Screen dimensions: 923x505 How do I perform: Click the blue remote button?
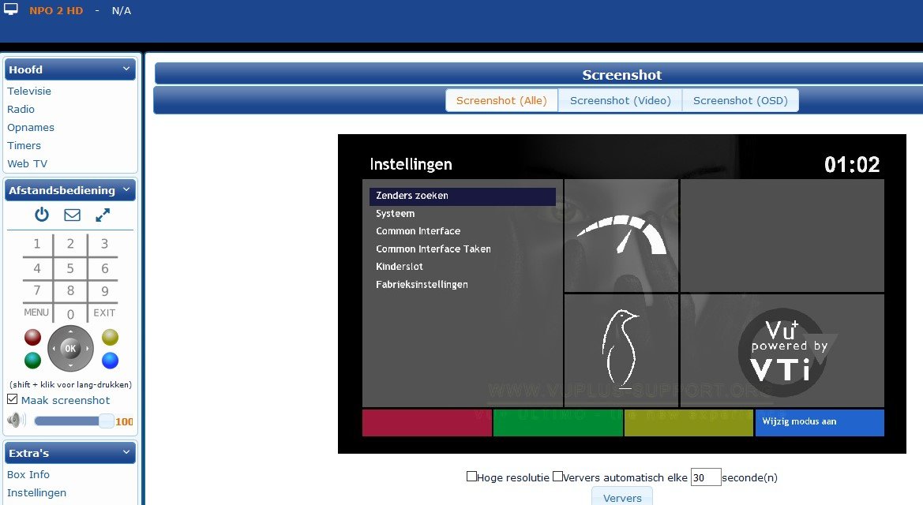(110, 361)
